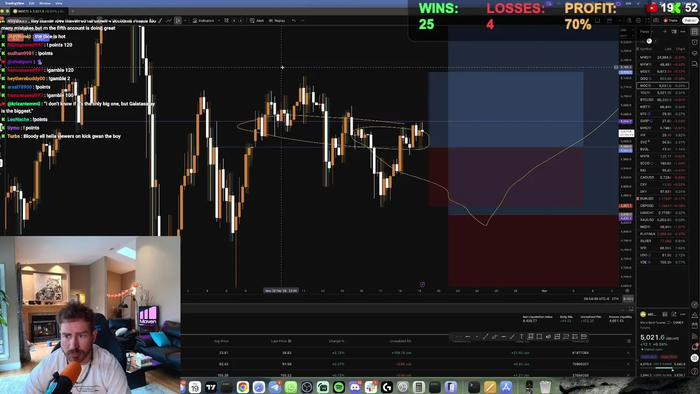Open the TradingView menu in menu bar
Viewport: 700px width, 394px height.
coord(14,3)
